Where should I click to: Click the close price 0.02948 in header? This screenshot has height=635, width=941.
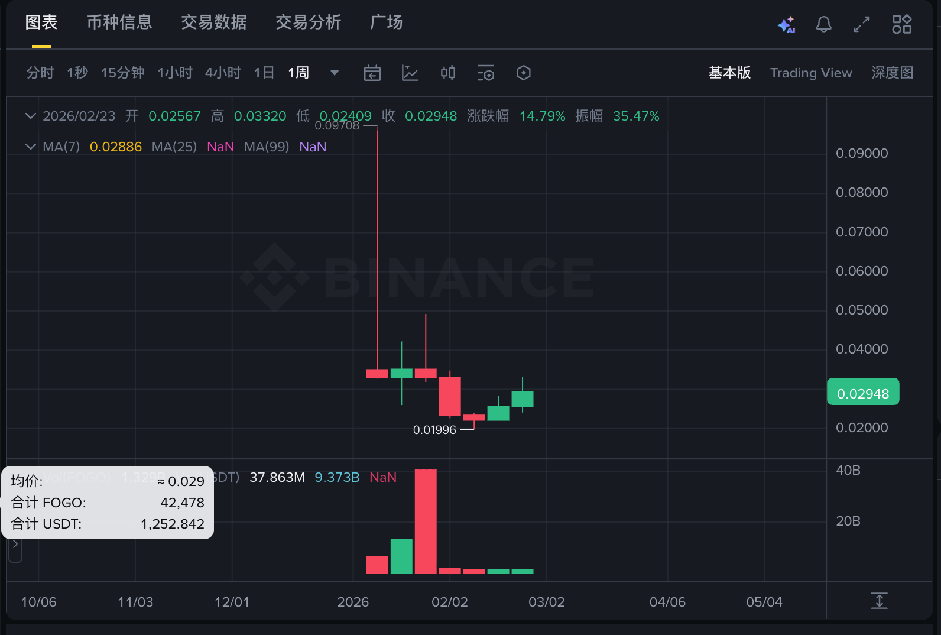point(431,116)
